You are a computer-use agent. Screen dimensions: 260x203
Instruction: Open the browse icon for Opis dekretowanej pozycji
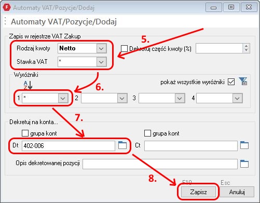click(x=244, y=164)
